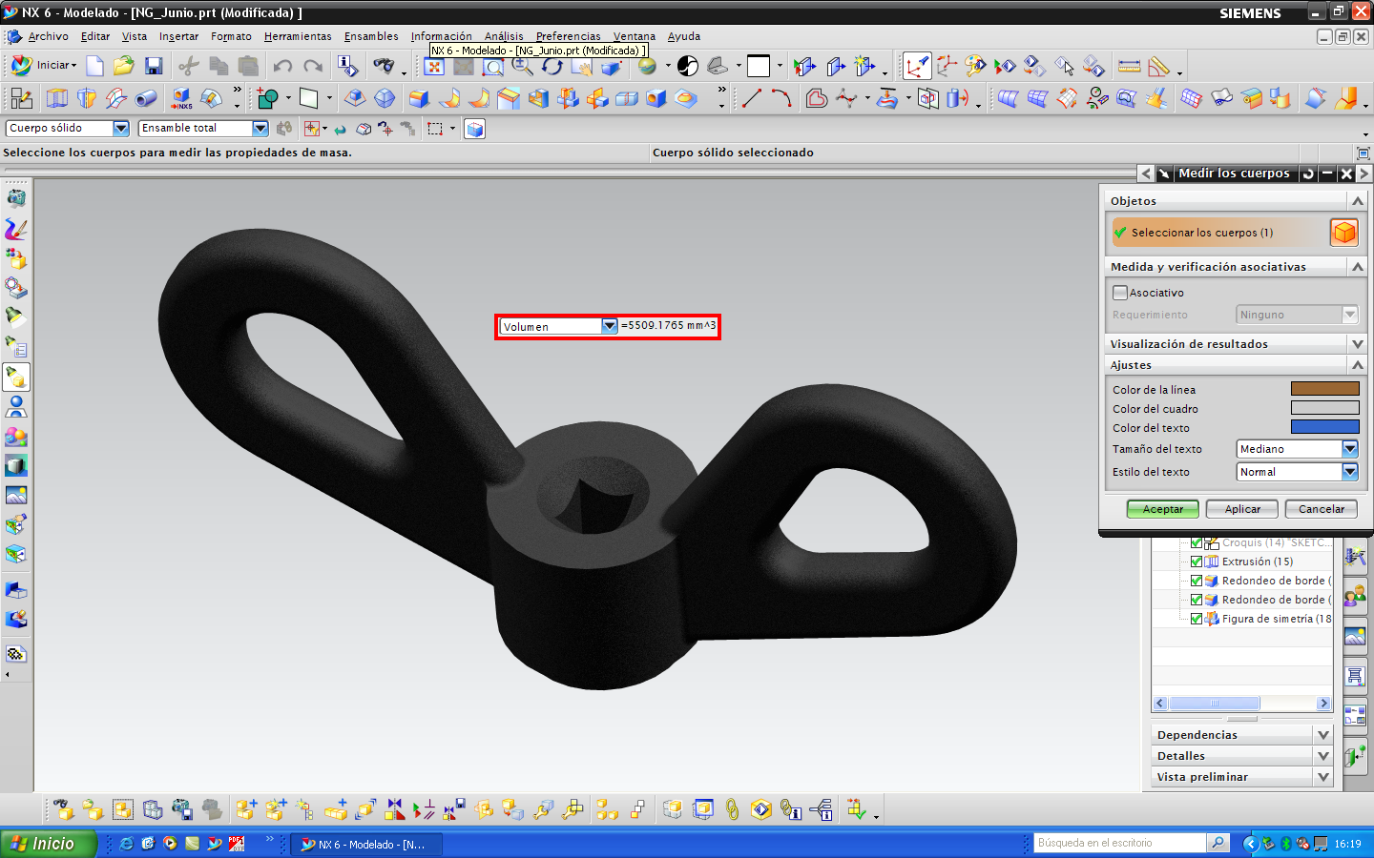Toggle the Figura de simetría (18) checkbox
Viewport: 1374px width, 858px height.
pyautogui.click(x=1197, y=619)
